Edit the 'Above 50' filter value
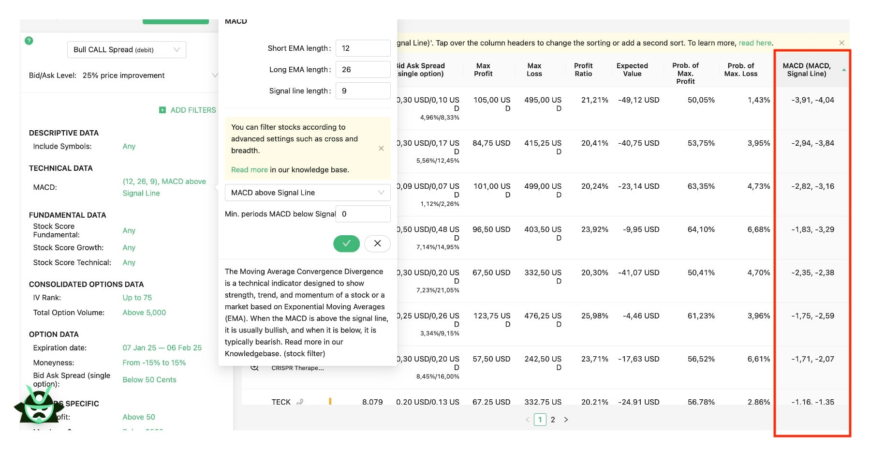885x453 pixels. tap(139, 417)
